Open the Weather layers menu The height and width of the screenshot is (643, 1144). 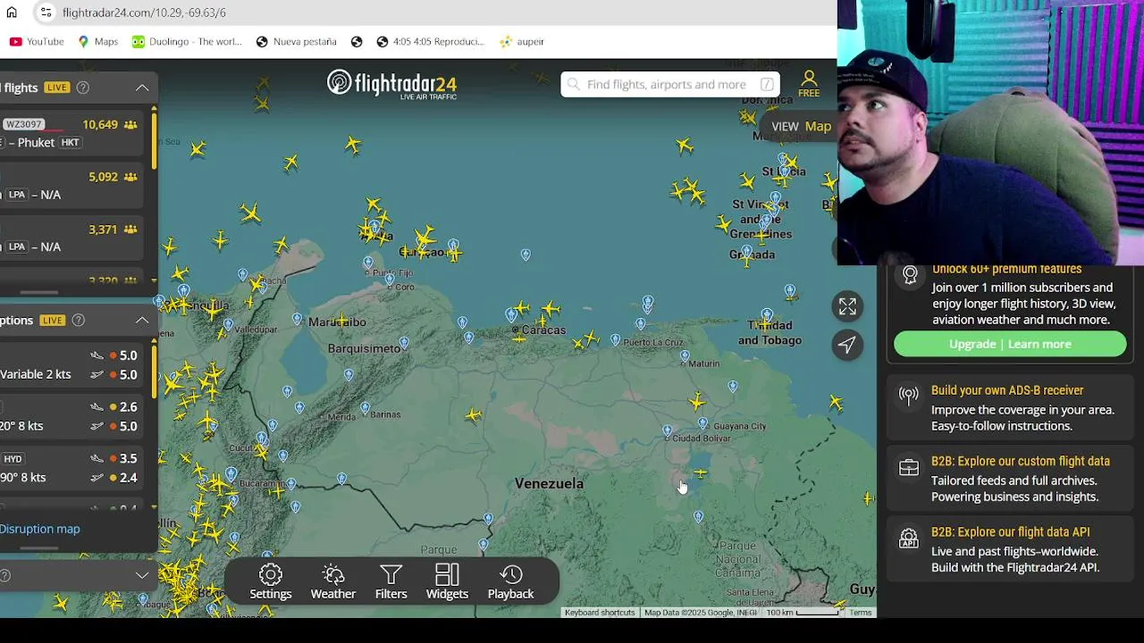click(333, 582)
